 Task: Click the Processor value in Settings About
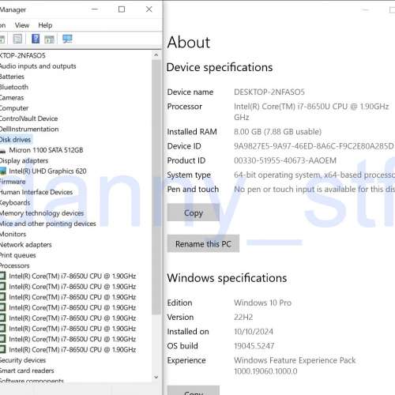(x=311, y=111)
